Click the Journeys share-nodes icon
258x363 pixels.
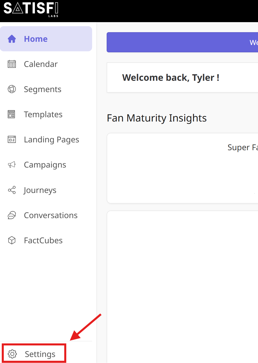coord(12,190)
